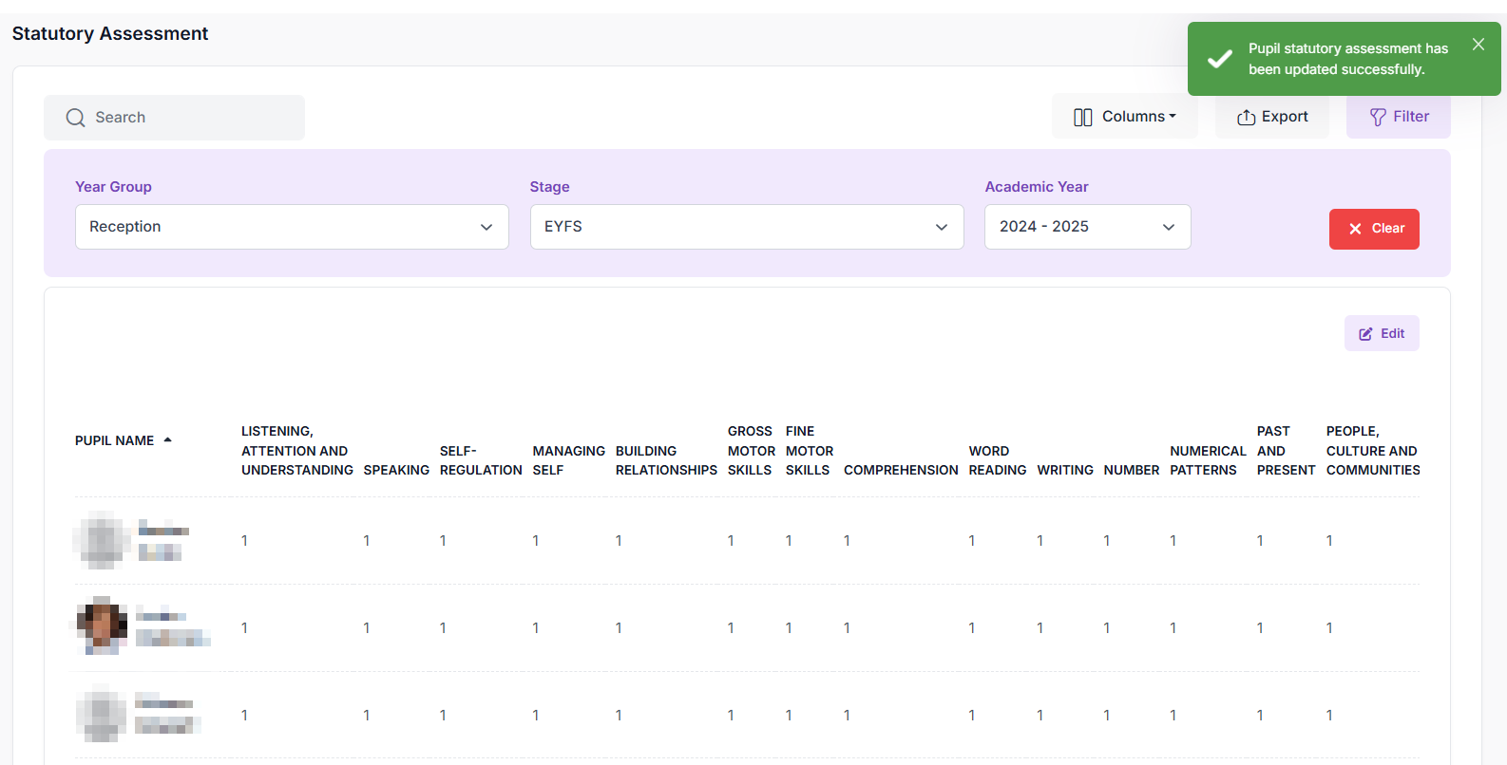Click the magnifier icon in the search box
The image size is (1507, 765).
[x=75, y=118]
